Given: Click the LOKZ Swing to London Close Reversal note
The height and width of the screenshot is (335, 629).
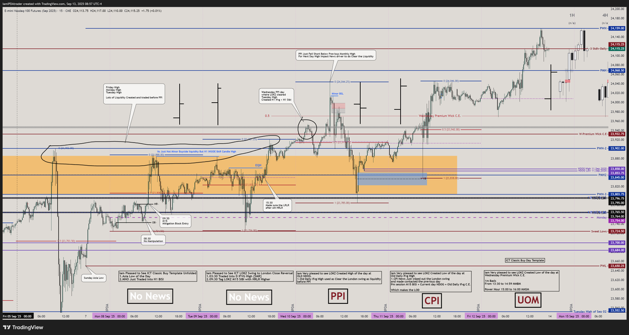Looking at the screenshot, I should click(248, 276).
